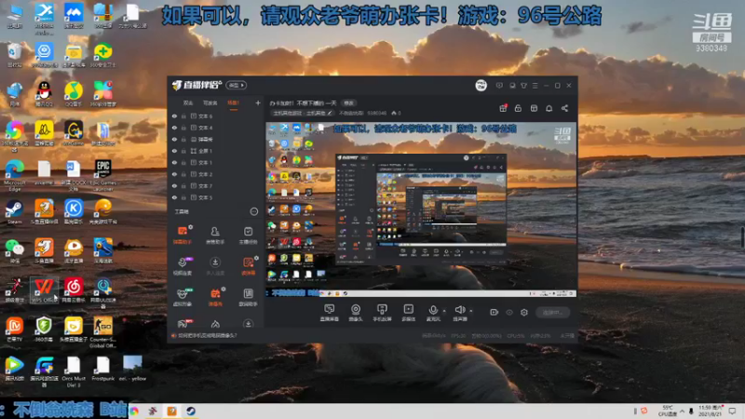Viewport: 745px width, 419px height.
Task: Switch to the middle scene tab in source panel
Action: [x=210, y=103]
